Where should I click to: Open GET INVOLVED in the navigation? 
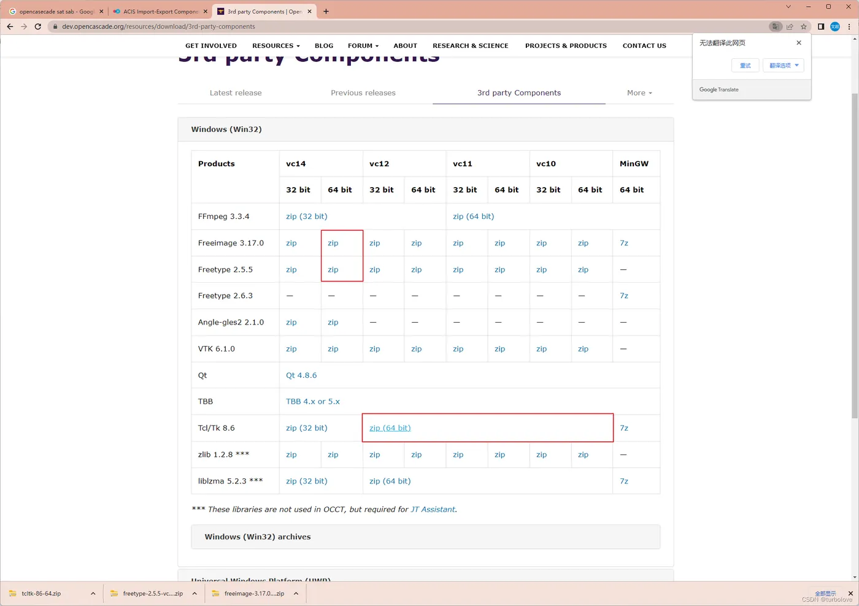[x=211, y=46]
